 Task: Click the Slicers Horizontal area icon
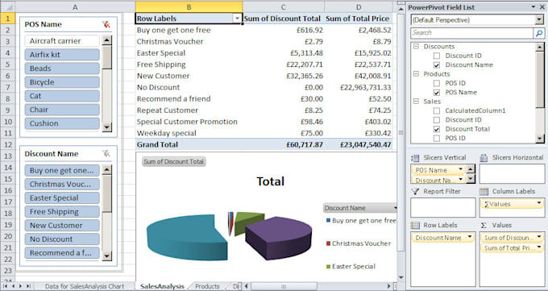tap(484, 158)
